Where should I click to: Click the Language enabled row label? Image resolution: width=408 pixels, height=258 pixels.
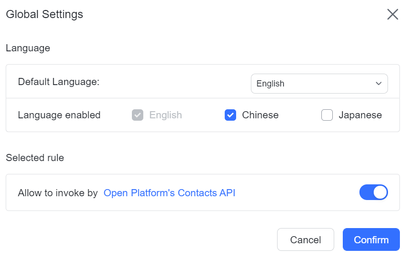pos(59,115)
